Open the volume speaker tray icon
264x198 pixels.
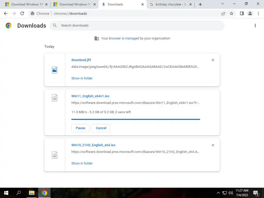(x=231, y=193)
